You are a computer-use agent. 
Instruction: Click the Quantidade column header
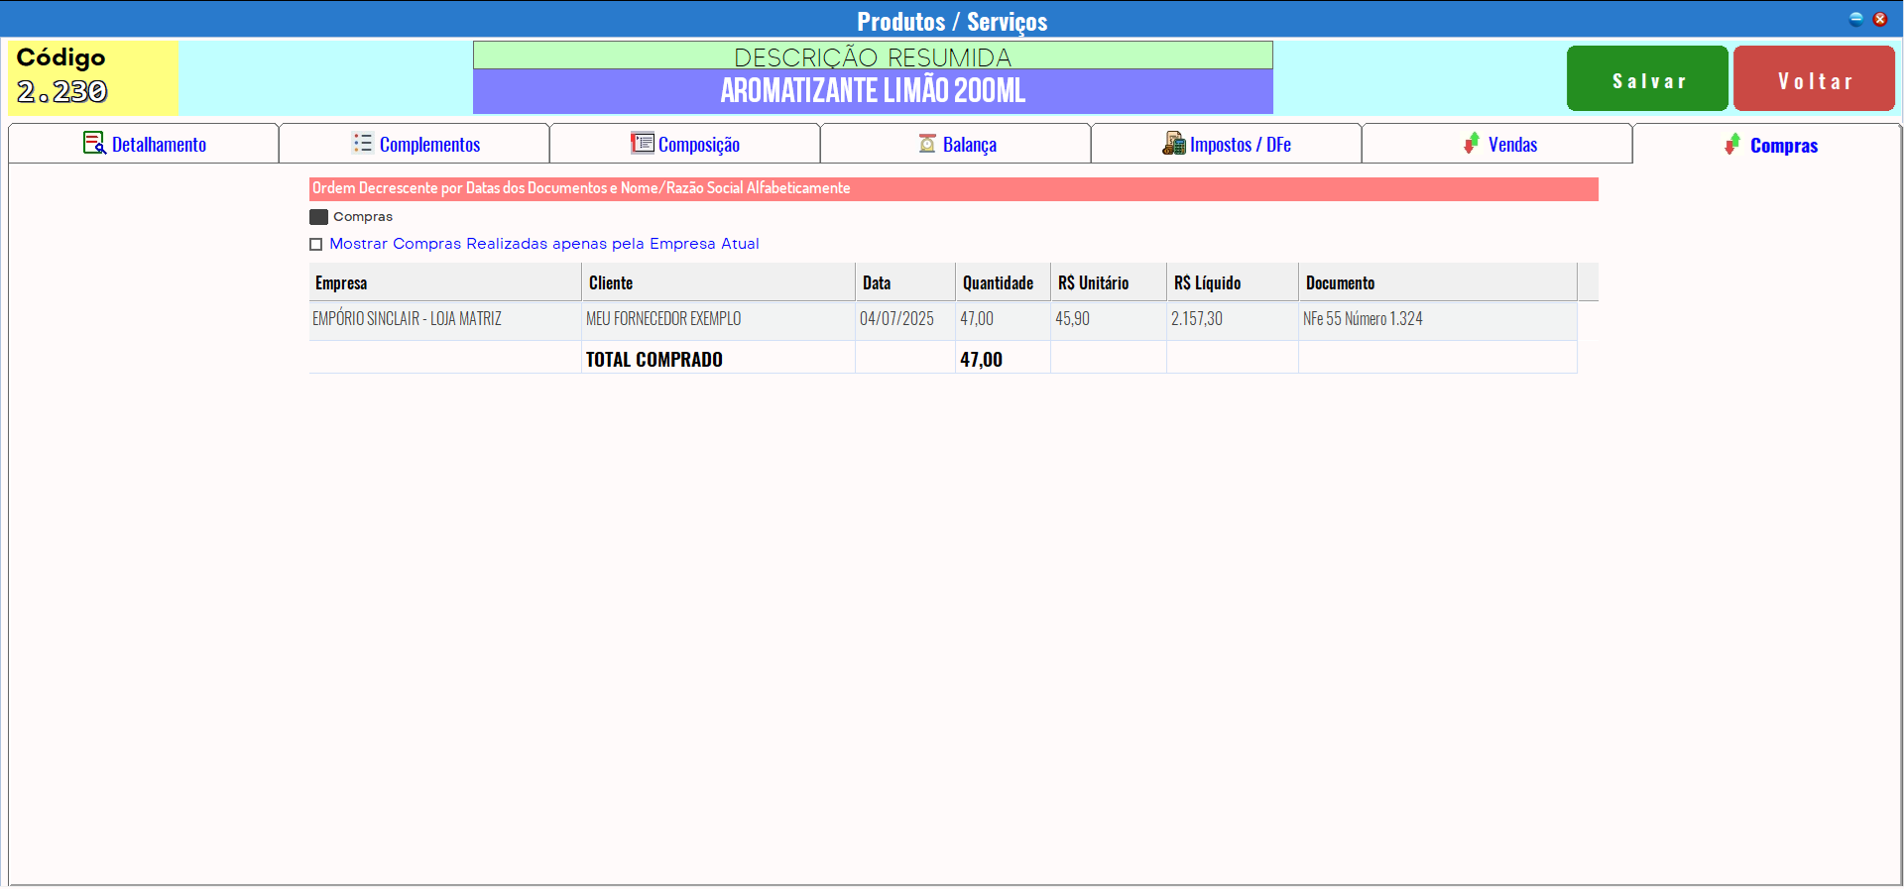point(1004,282)
